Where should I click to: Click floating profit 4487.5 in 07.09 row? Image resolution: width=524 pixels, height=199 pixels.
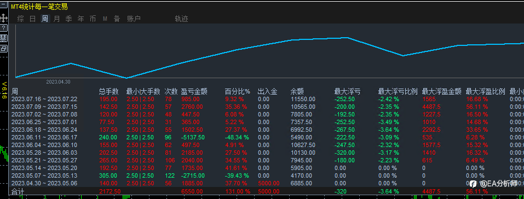pos(431,107)
